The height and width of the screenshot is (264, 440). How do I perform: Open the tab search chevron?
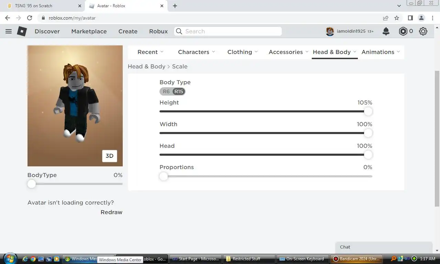pos(399,6)
